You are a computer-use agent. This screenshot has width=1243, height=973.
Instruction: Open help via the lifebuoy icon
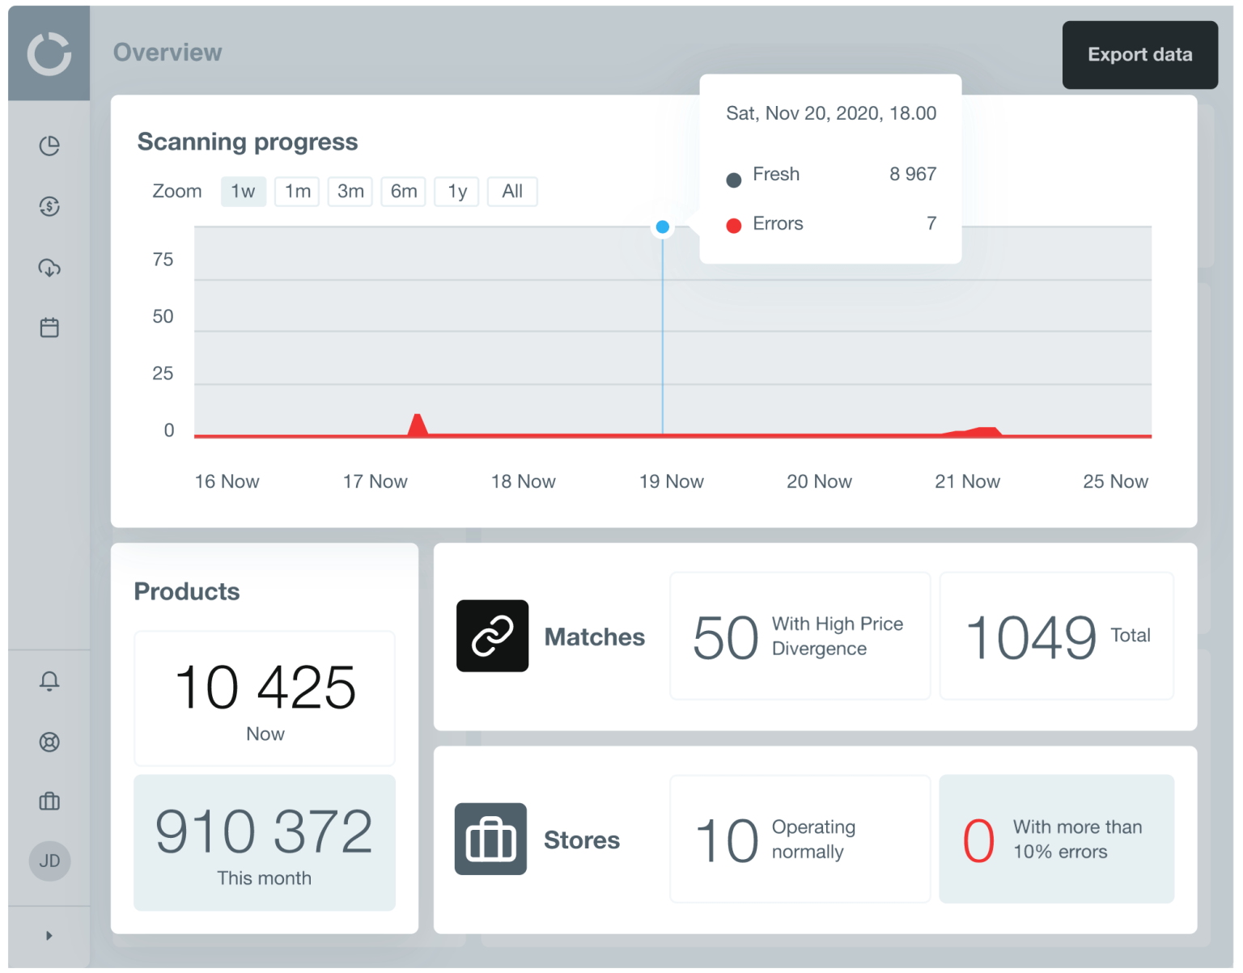(x=49, y=742)
